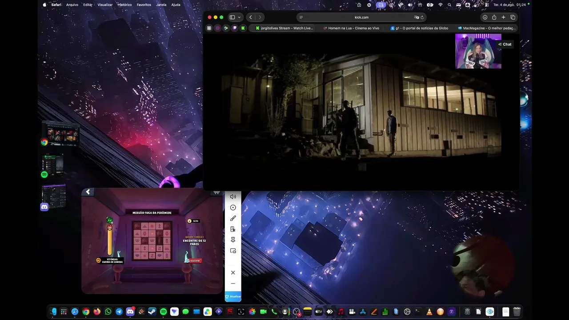Start recording with the circle record icon
This screenshot has height=320, width=569.
(233, 208)
